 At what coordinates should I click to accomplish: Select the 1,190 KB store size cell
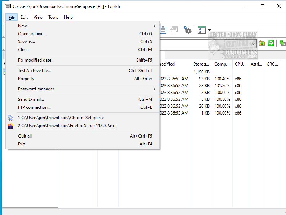point(201,72)
